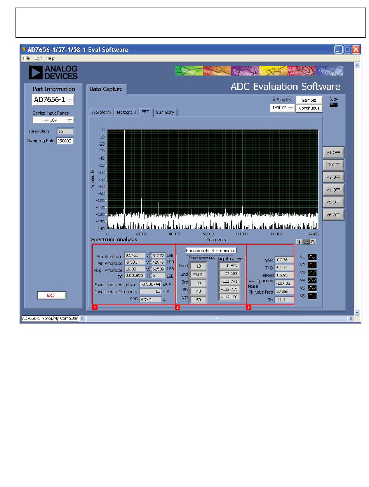Image resolution: width=369 pixels, height=487 pixels.
Task: Click the vertical scrollbar up arrow
Action: pyautogui.click(x=357, y=65)
